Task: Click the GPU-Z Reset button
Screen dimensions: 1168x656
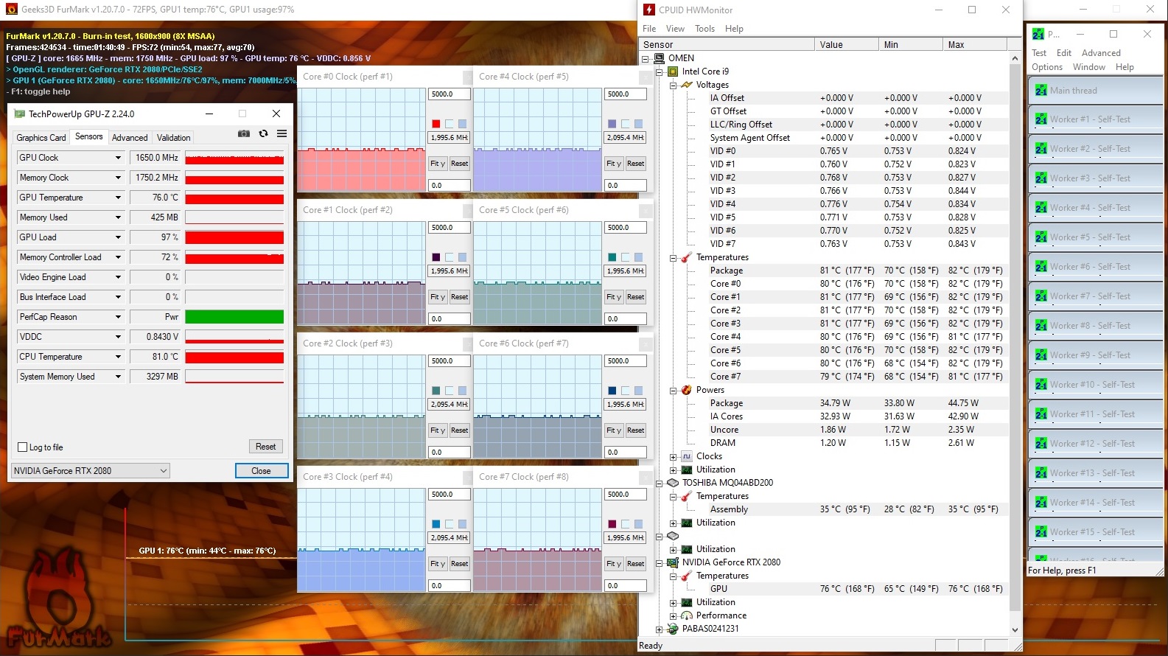Action: coord(266,447)
